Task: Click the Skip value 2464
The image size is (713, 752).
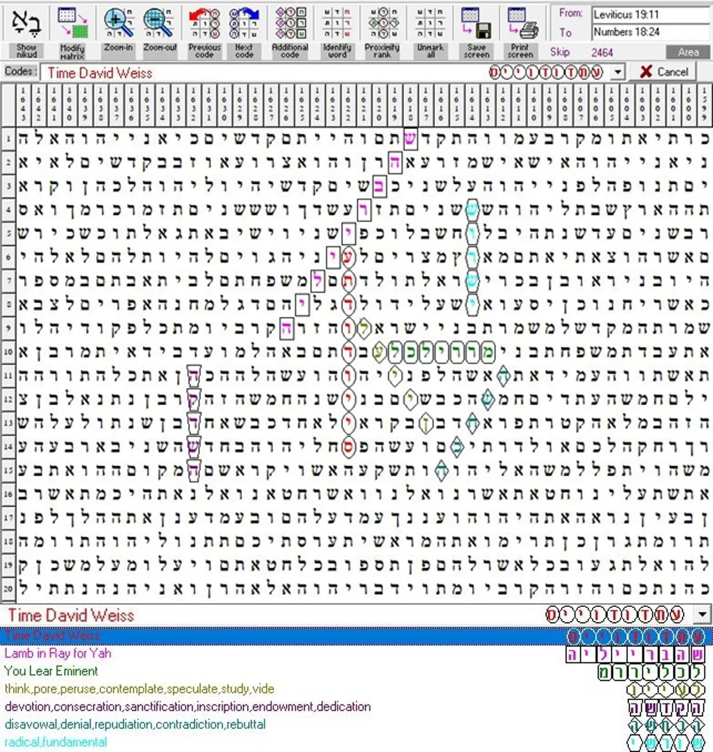Action: coord(602,52)
